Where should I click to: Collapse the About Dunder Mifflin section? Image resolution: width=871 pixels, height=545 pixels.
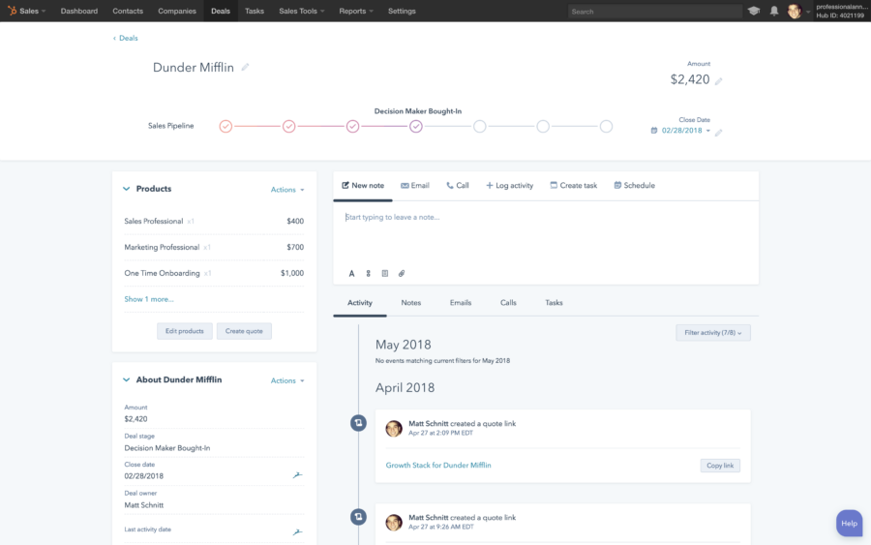click(126, 380)
